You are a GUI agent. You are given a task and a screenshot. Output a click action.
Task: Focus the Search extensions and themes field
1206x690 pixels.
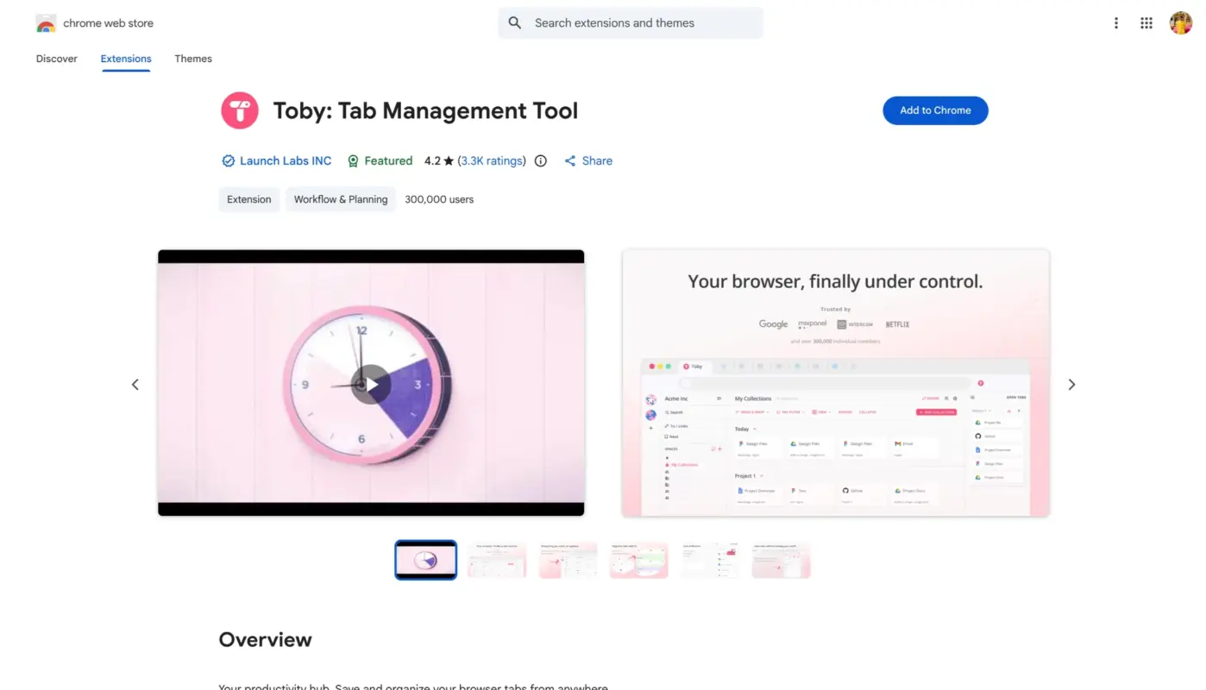tap(631, 23)
